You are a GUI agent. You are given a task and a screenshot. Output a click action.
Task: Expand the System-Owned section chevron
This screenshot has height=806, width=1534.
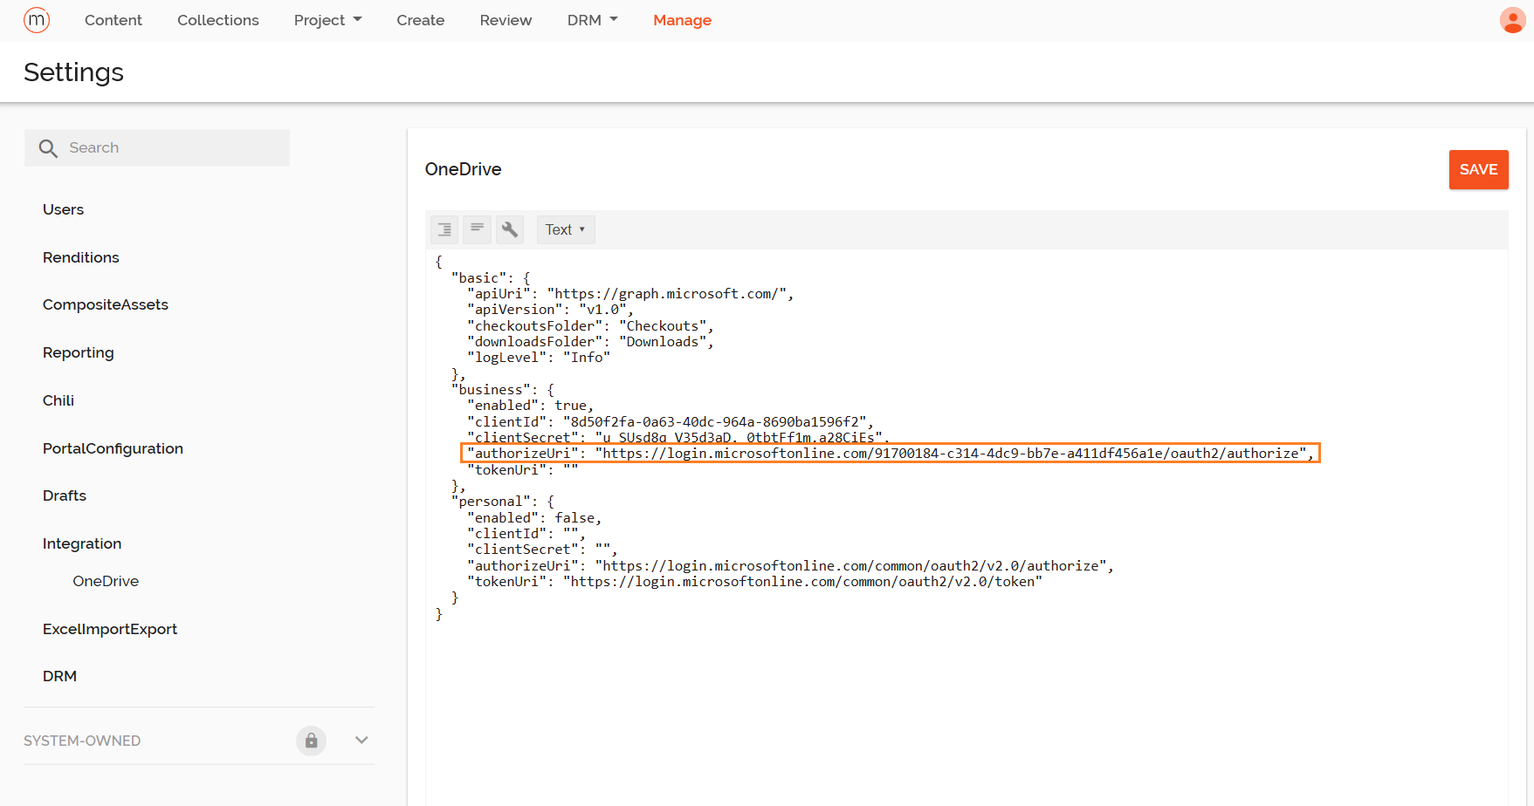coord(361,741)
